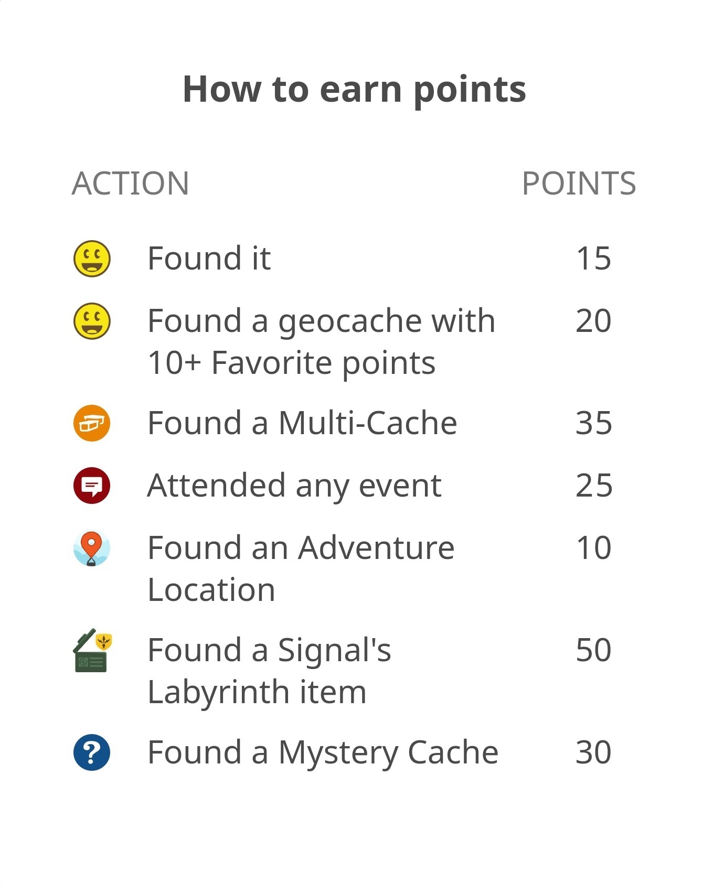703x883 pixels.
Task: Click the "Found a Multi-Cache" text
Action: (x=302, y=423)
